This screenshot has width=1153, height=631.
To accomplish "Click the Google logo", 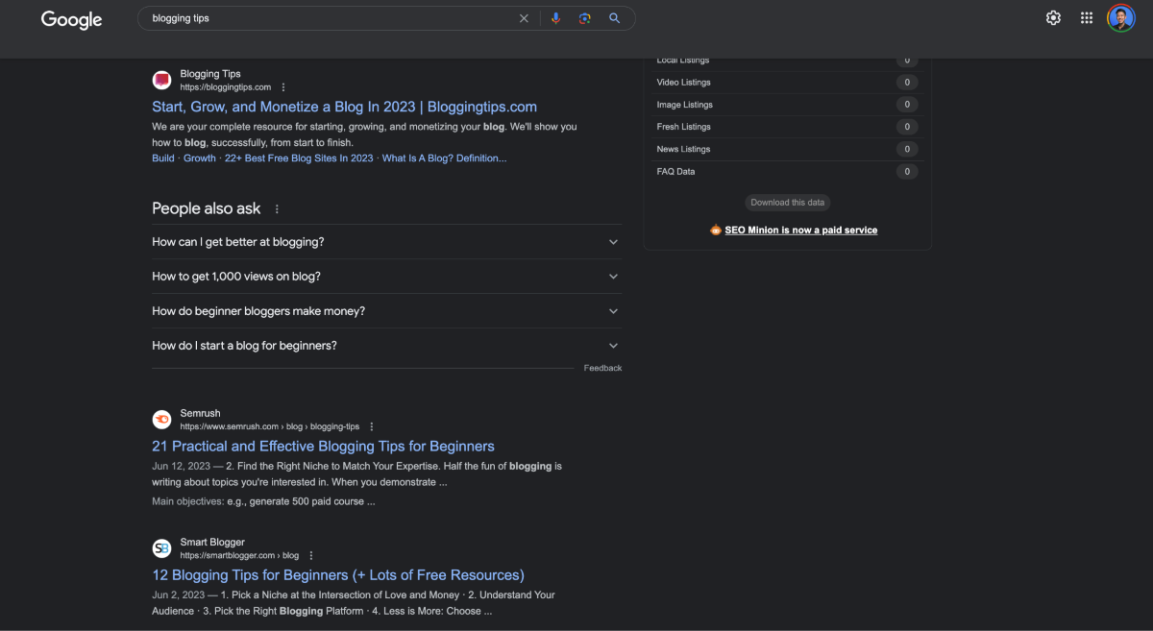I will coord(71,19).
